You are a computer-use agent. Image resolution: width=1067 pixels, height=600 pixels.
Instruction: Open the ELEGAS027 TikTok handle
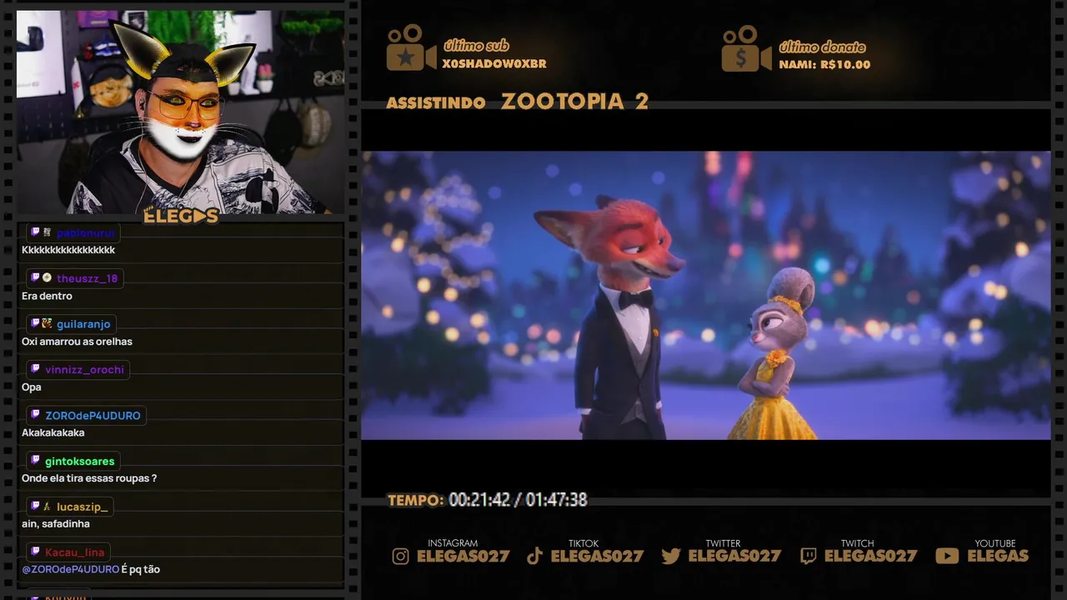(x=598, y=556)
